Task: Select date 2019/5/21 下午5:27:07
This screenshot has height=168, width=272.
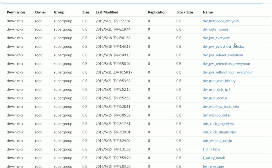Action: click(x=113, y=21)
